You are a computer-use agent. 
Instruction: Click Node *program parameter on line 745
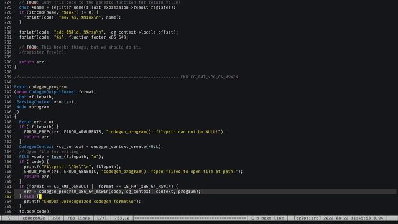[32, 107]
